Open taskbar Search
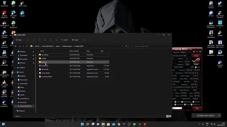This screenshot has height=127, width=227. click(x=88, y=124)
